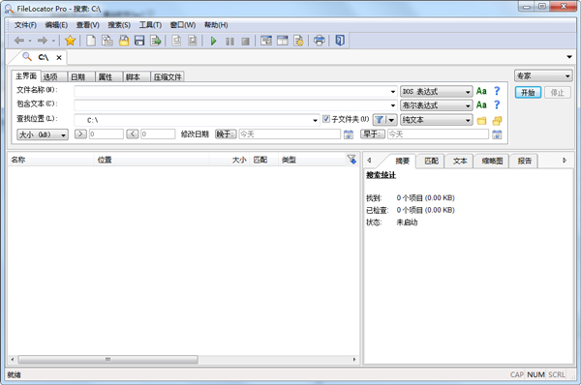Screen dimensions: 581x385
Task: Toggle the 子文件夹 checkbox
Action: (326, 119)
